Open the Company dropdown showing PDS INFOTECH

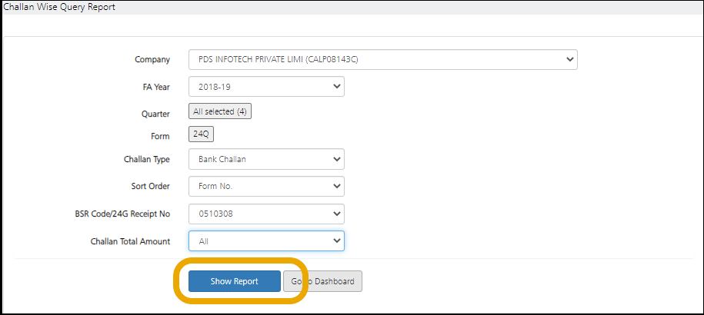(382, 59)
